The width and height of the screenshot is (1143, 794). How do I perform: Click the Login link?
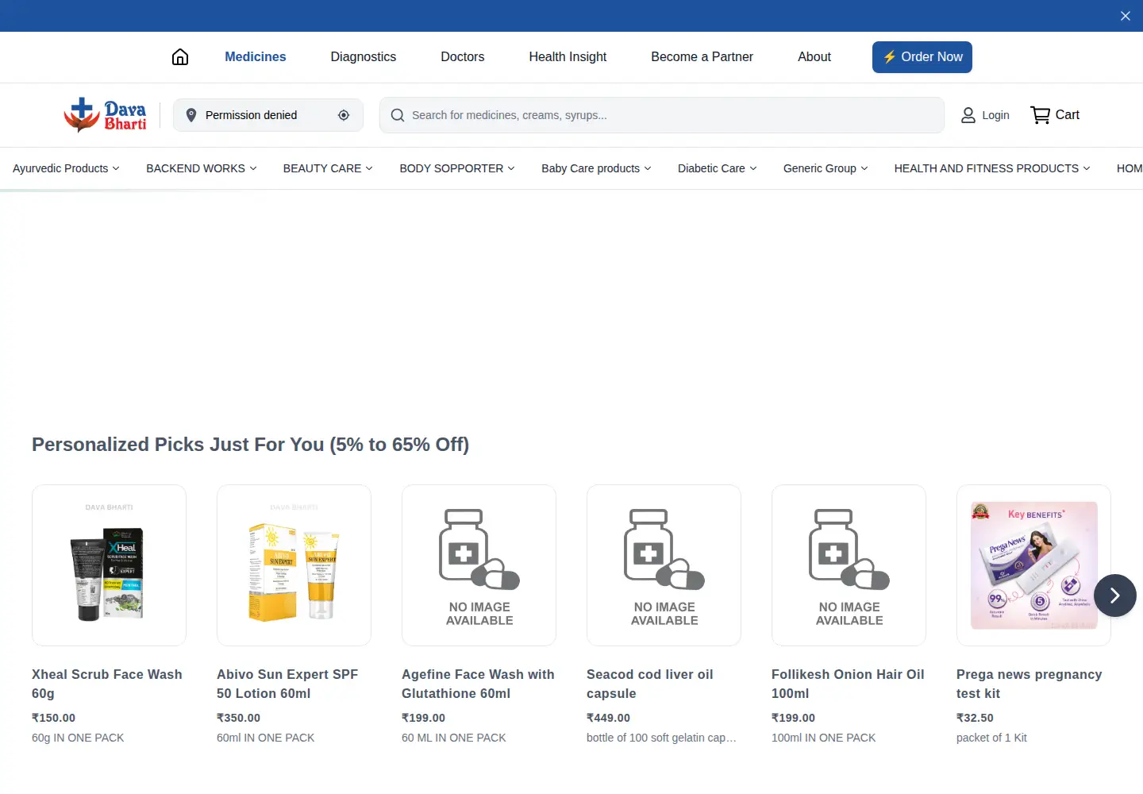tap(995, 115)
